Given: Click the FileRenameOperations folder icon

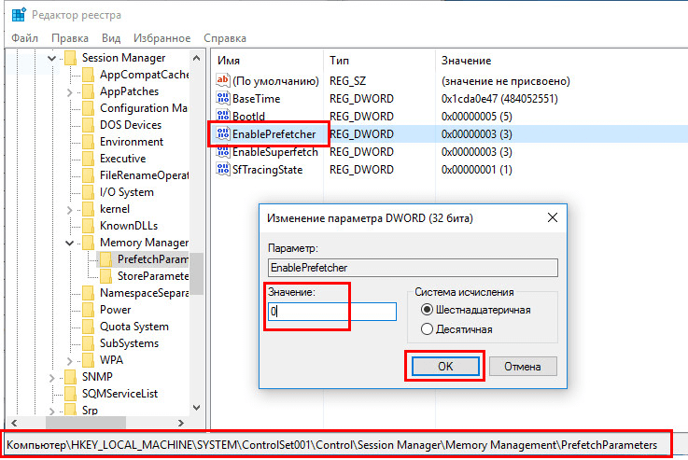Looking at the screenshot, I should coord(88,175).
